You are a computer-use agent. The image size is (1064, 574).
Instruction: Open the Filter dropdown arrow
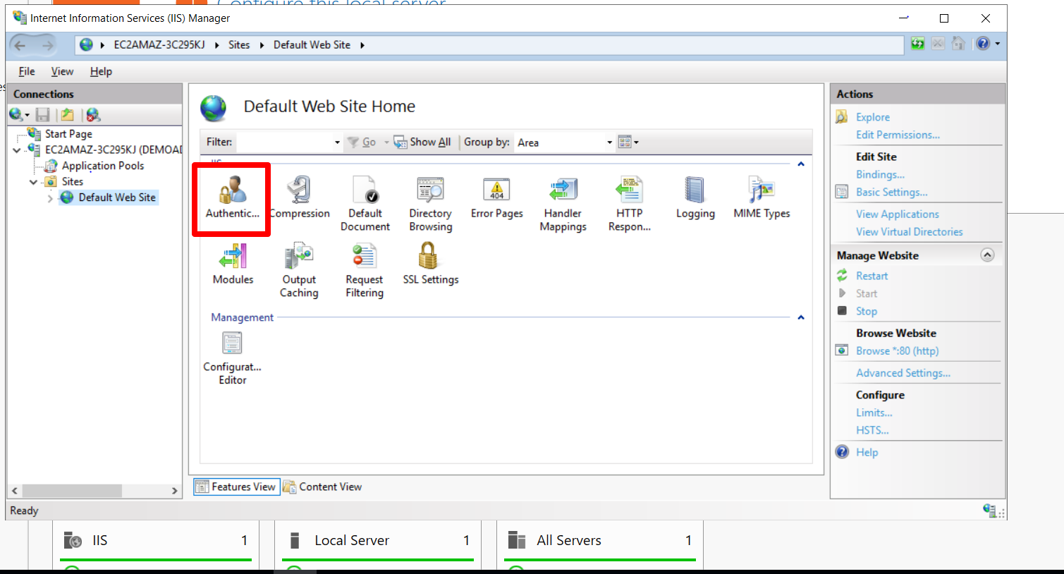(x=337, y=142)
